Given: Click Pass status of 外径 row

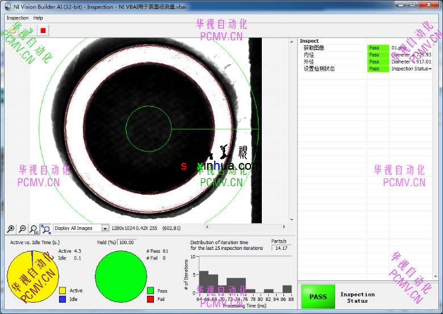Looking at the screenshot, I should click(x=378, y=61).
